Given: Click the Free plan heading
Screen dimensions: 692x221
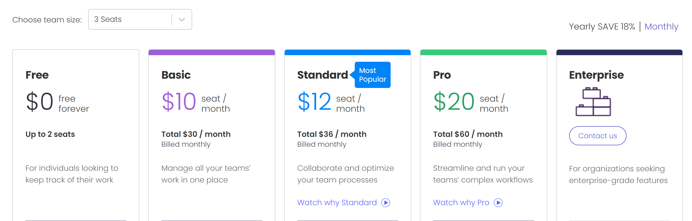Looking at the screenshot, I should [x=37, y=75].
